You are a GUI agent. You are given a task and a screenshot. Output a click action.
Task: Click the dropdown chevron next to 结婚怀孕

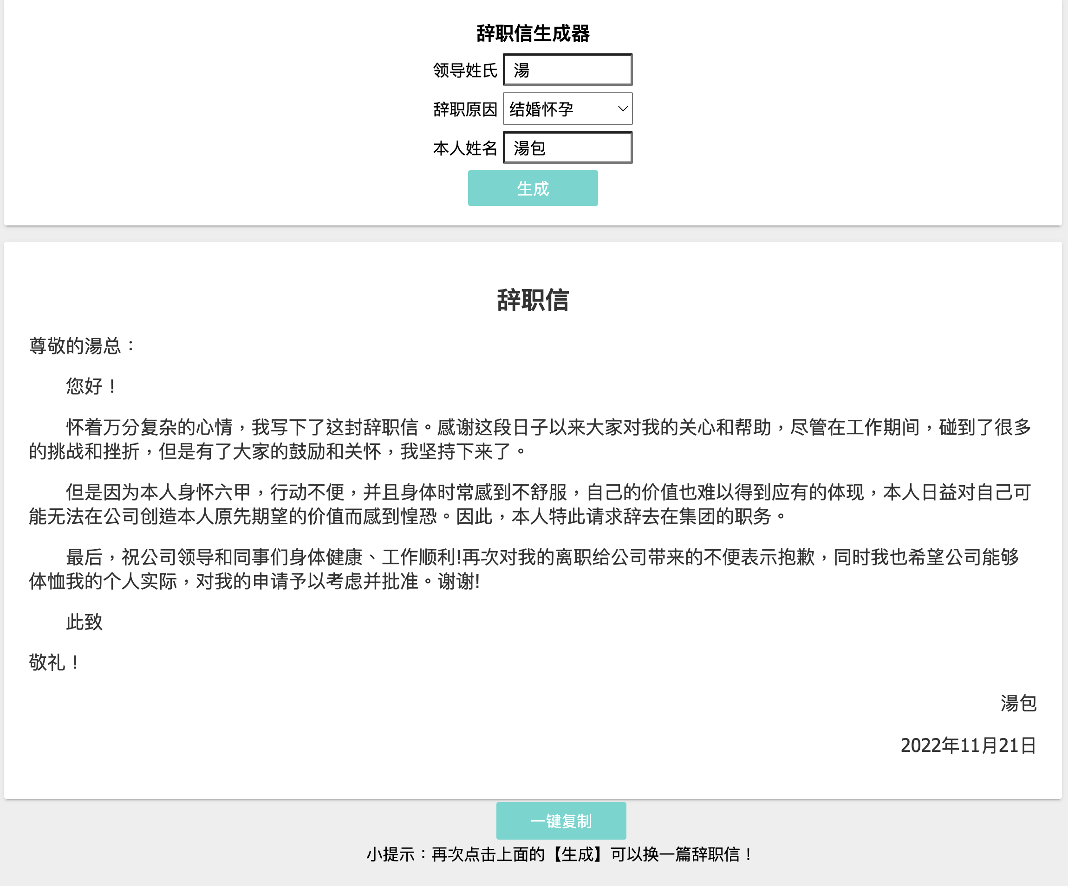click(x=623, y=109)
